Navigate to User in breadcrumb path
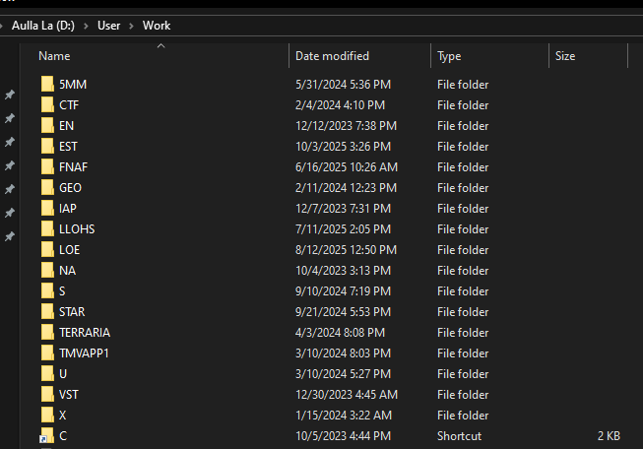This screenshot has width=643, height=449. (x=109, y=25)
